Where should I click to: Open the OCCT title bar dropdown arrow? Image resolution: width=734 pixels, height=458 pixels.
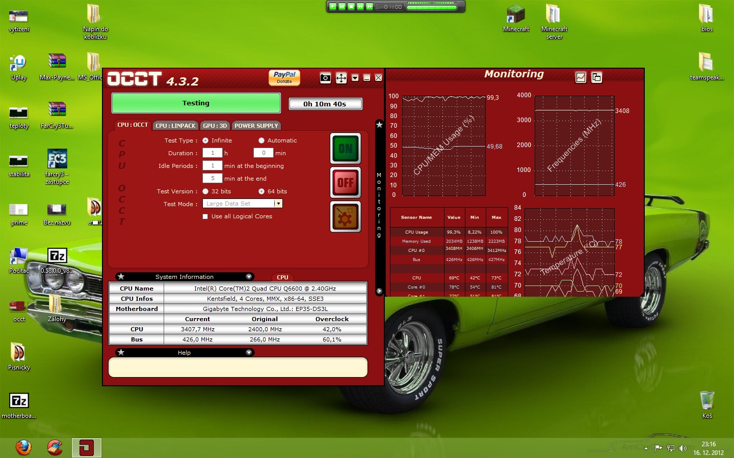(x=355, y=78)
